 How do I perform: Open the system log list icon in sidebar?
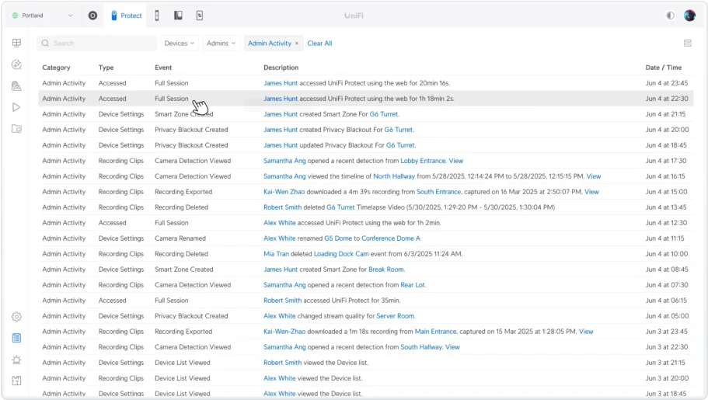[x=16, y=338]
